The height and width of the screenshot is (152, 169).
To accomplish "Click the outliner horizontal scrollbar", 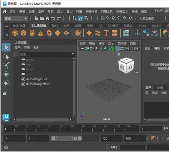I will point(42,120).
